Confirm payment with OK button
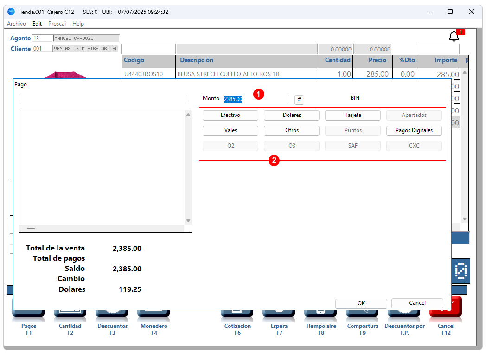Image resolution: width=486 pixels, height=353 pixels. pyautogui.click(x=361, y=303)
